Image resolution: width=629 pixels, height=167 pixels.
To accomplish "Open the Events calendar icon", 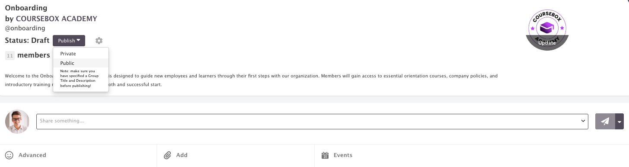I will coord(326,155).
